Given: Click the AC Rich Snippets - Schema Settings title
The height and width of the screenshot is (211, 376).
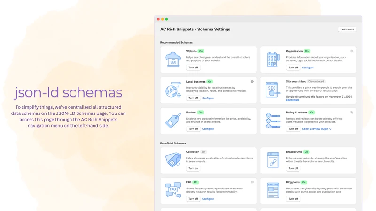Looking at the screenshot, I should (x=195, y=29).
